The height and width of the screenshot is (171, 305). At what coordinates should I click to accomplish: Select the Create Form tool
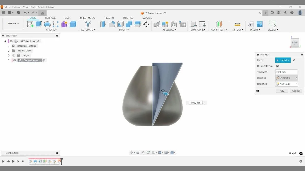tap(64, 24)
